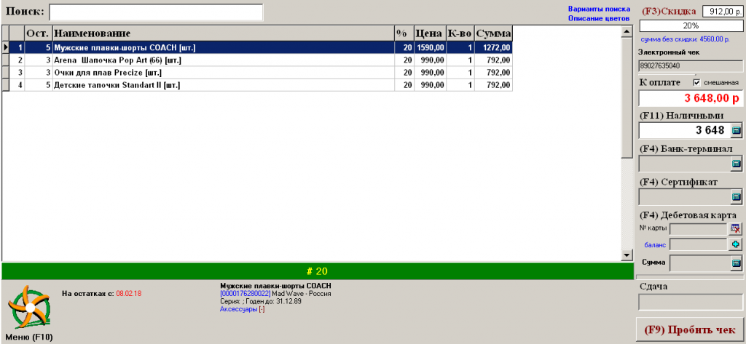Image resolution: width=746 pixels, height=344 pixels.
Task: Click card clear icon next to № карты
Action: point(736,228)
